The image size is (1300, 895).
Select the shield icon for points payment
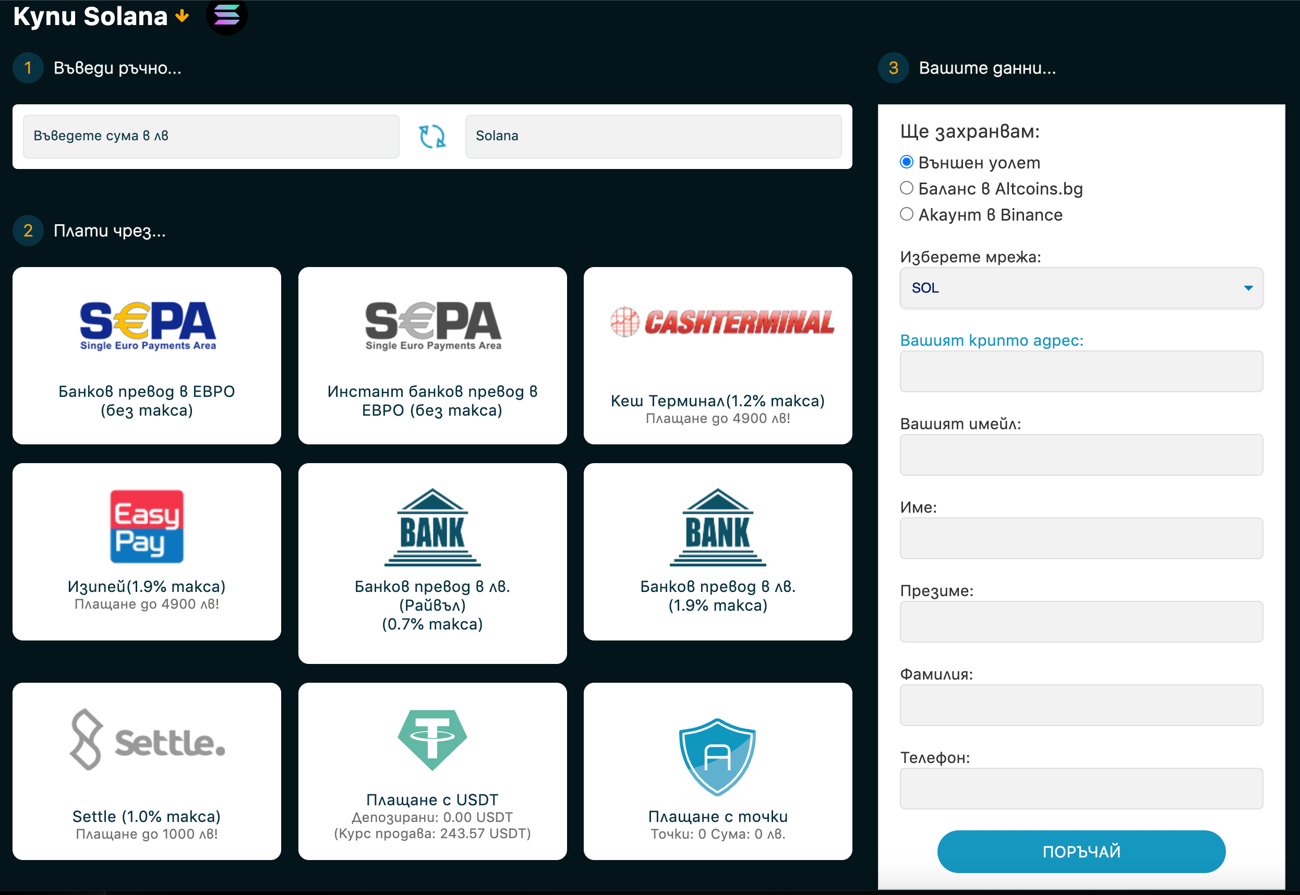(718, 757)
